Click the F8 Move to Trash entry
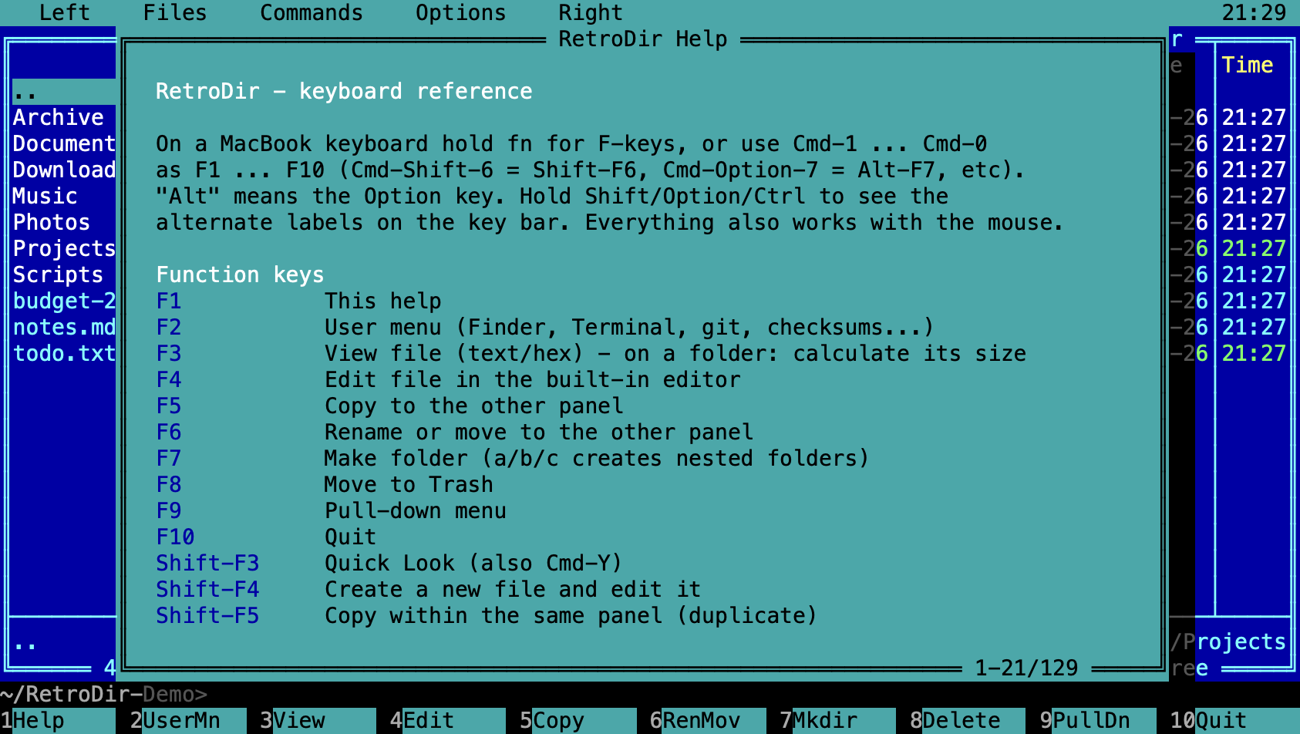Screen dimensions: 1300x734 coord(325,485)
